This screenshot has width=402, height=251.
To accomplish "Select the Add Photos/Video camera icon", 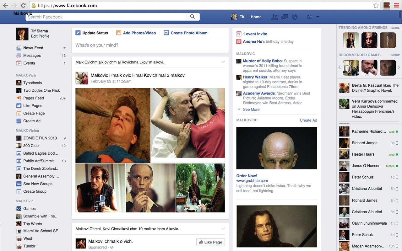I will pyautogui.click(x=119, y=33).
